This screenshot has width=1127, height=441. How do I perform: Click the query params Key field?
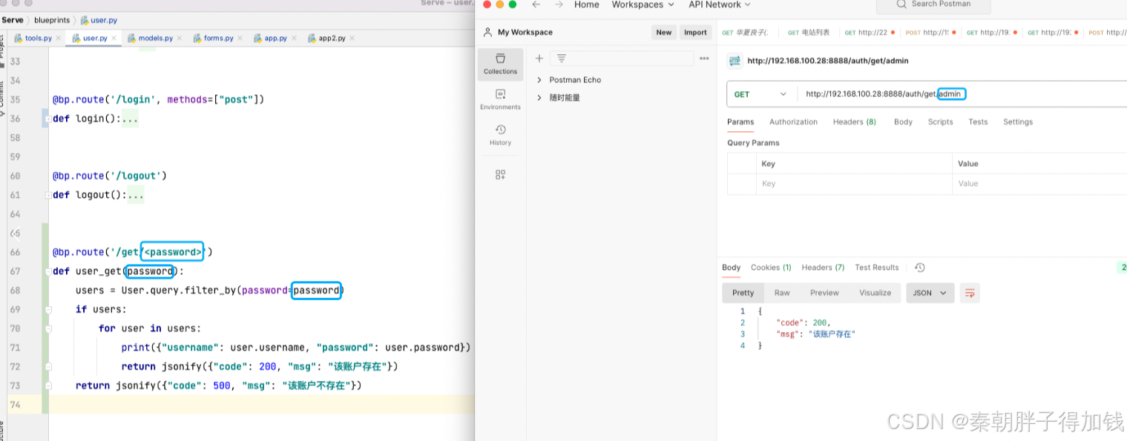tap(853, 183)
